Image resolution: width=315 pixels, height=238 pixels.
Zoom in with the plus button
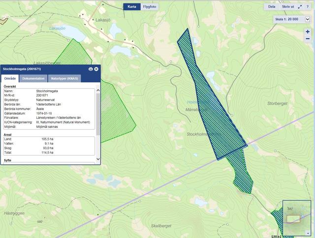[308, 32]
